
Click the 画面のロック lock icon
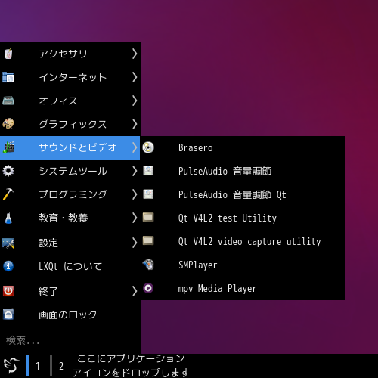(8, 314)
